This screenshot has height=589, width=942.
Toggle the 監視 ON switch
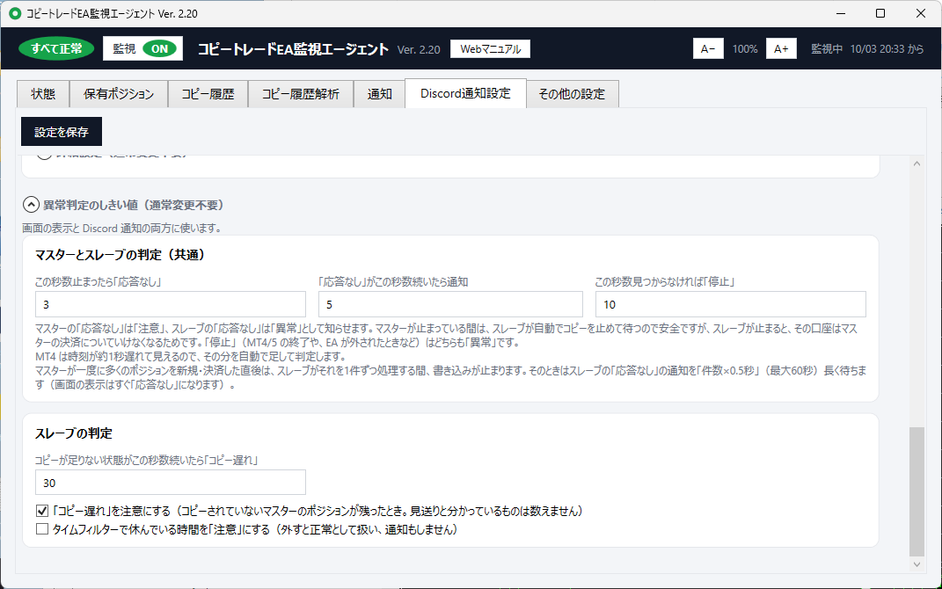143,48
